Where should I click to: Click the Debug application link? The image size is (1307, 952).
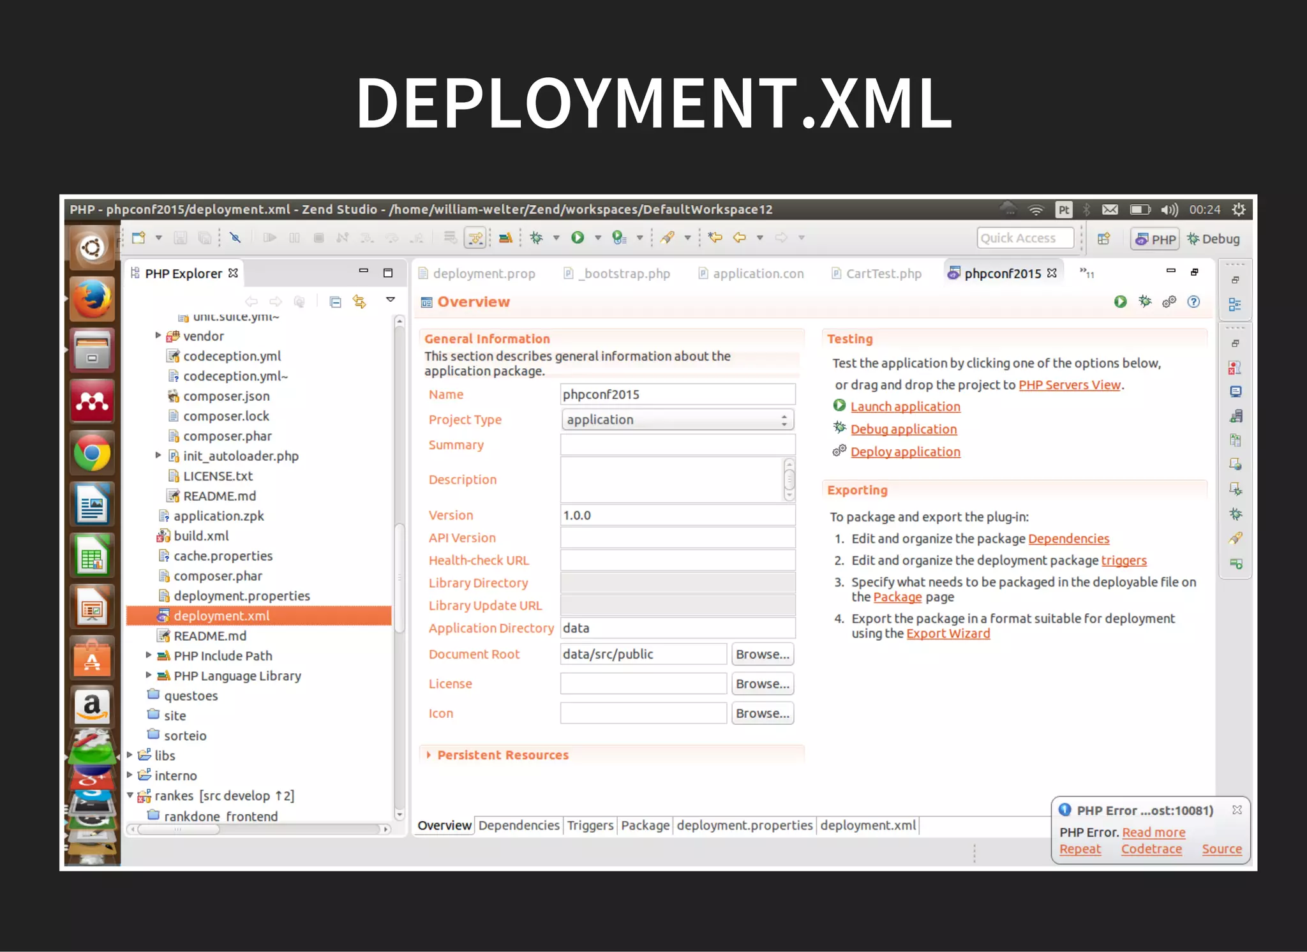click(904, 429)
